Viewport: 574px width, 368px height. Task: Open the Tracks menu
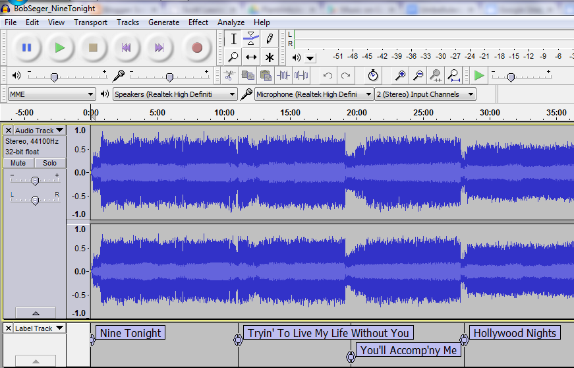click(x=128, y=22)
